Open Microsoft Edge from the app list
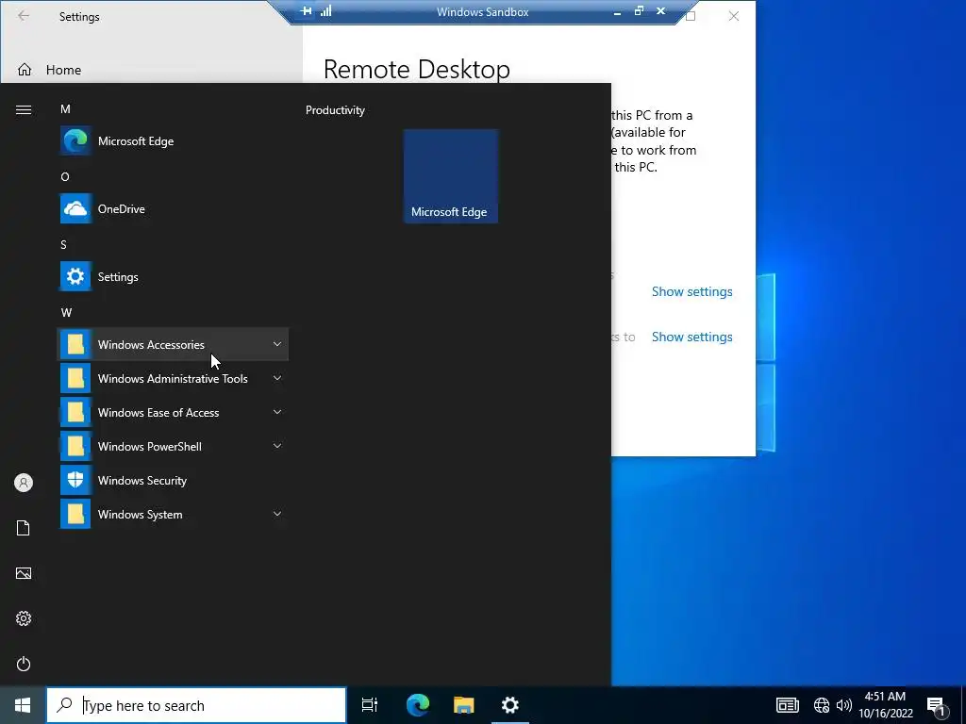Viewport: 966px width, 724px height. pyautogui.click(x=173, y=141)
